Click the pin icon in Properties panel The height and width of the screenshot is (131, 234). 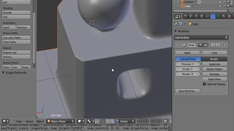[x=176, y=24]
